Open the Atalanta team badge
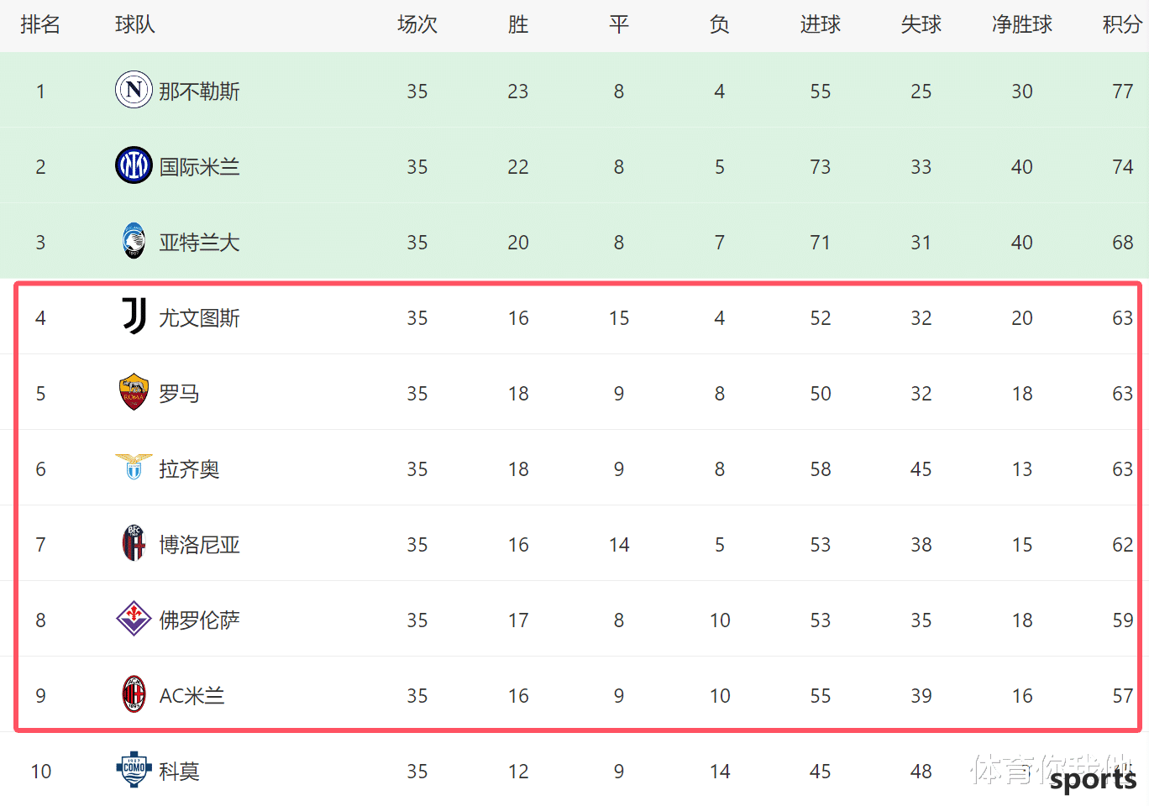This screenshot has height=806, width=1149. (x=134, y=241)
